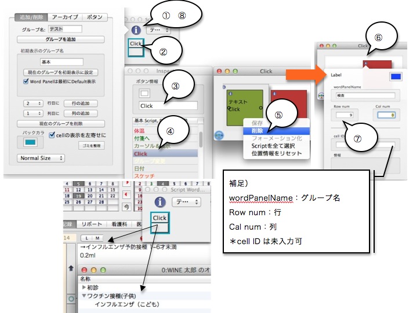Expand the 初診 tree item
Image resolution: width=413 pixels, height=313 pixels.
[84, 287]
